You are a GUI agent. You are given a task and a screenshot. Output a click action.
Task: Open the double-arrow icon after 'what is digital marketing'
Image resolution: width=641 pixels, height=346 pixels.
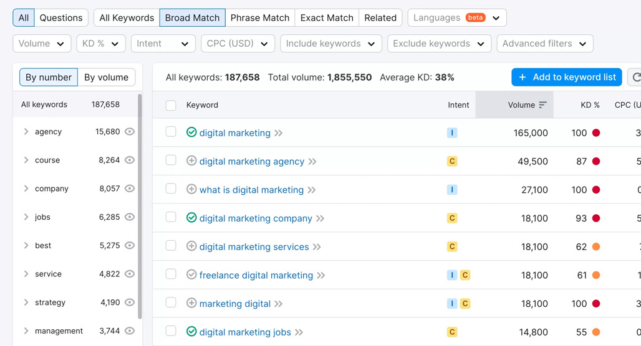click(x=312, y=190)
